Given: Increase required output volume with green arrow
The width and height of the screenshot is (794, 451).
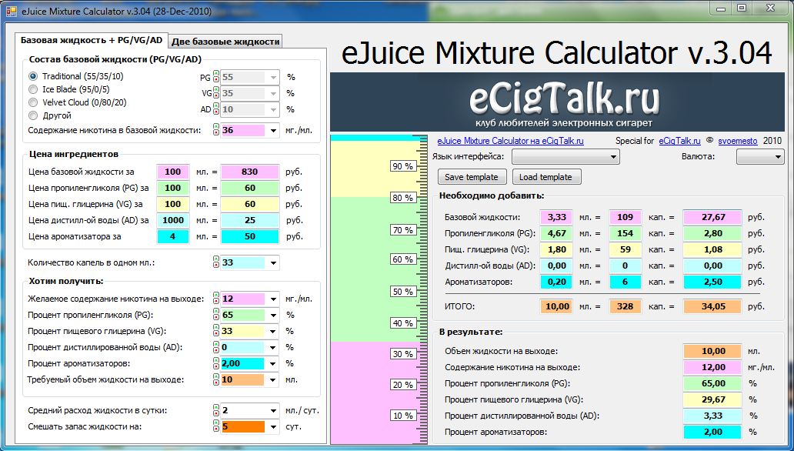Looking at the screenshot, I should pyautogui.click(x=216, y=377).
